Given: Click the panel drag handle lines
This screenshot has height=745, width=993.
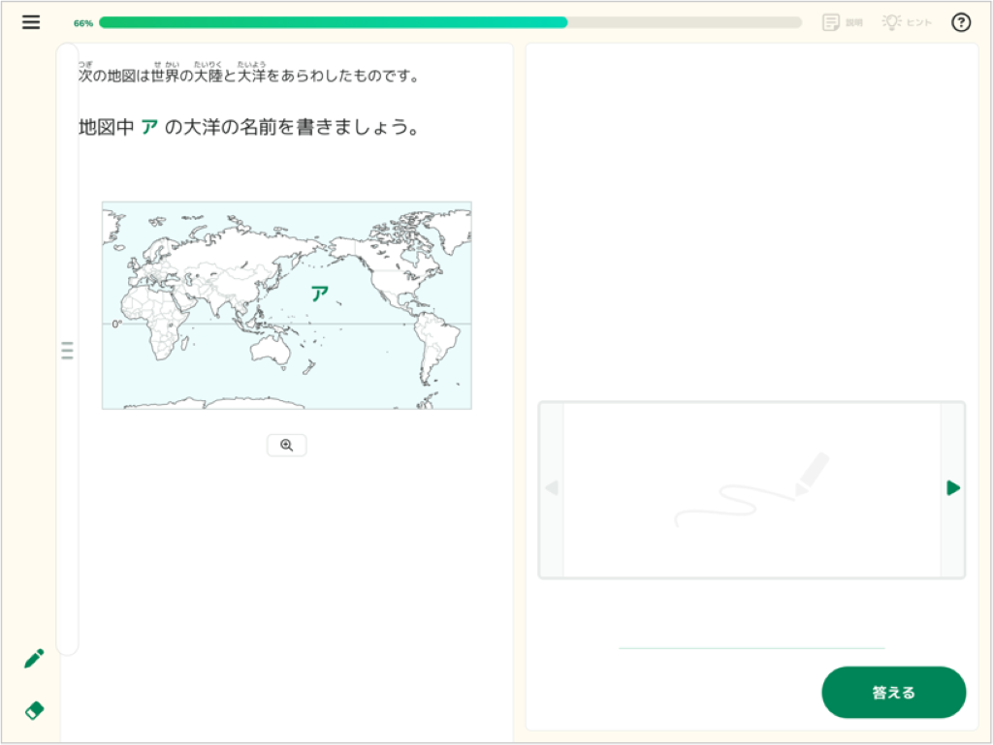Looking at the screenshot, I should (67, 350).
